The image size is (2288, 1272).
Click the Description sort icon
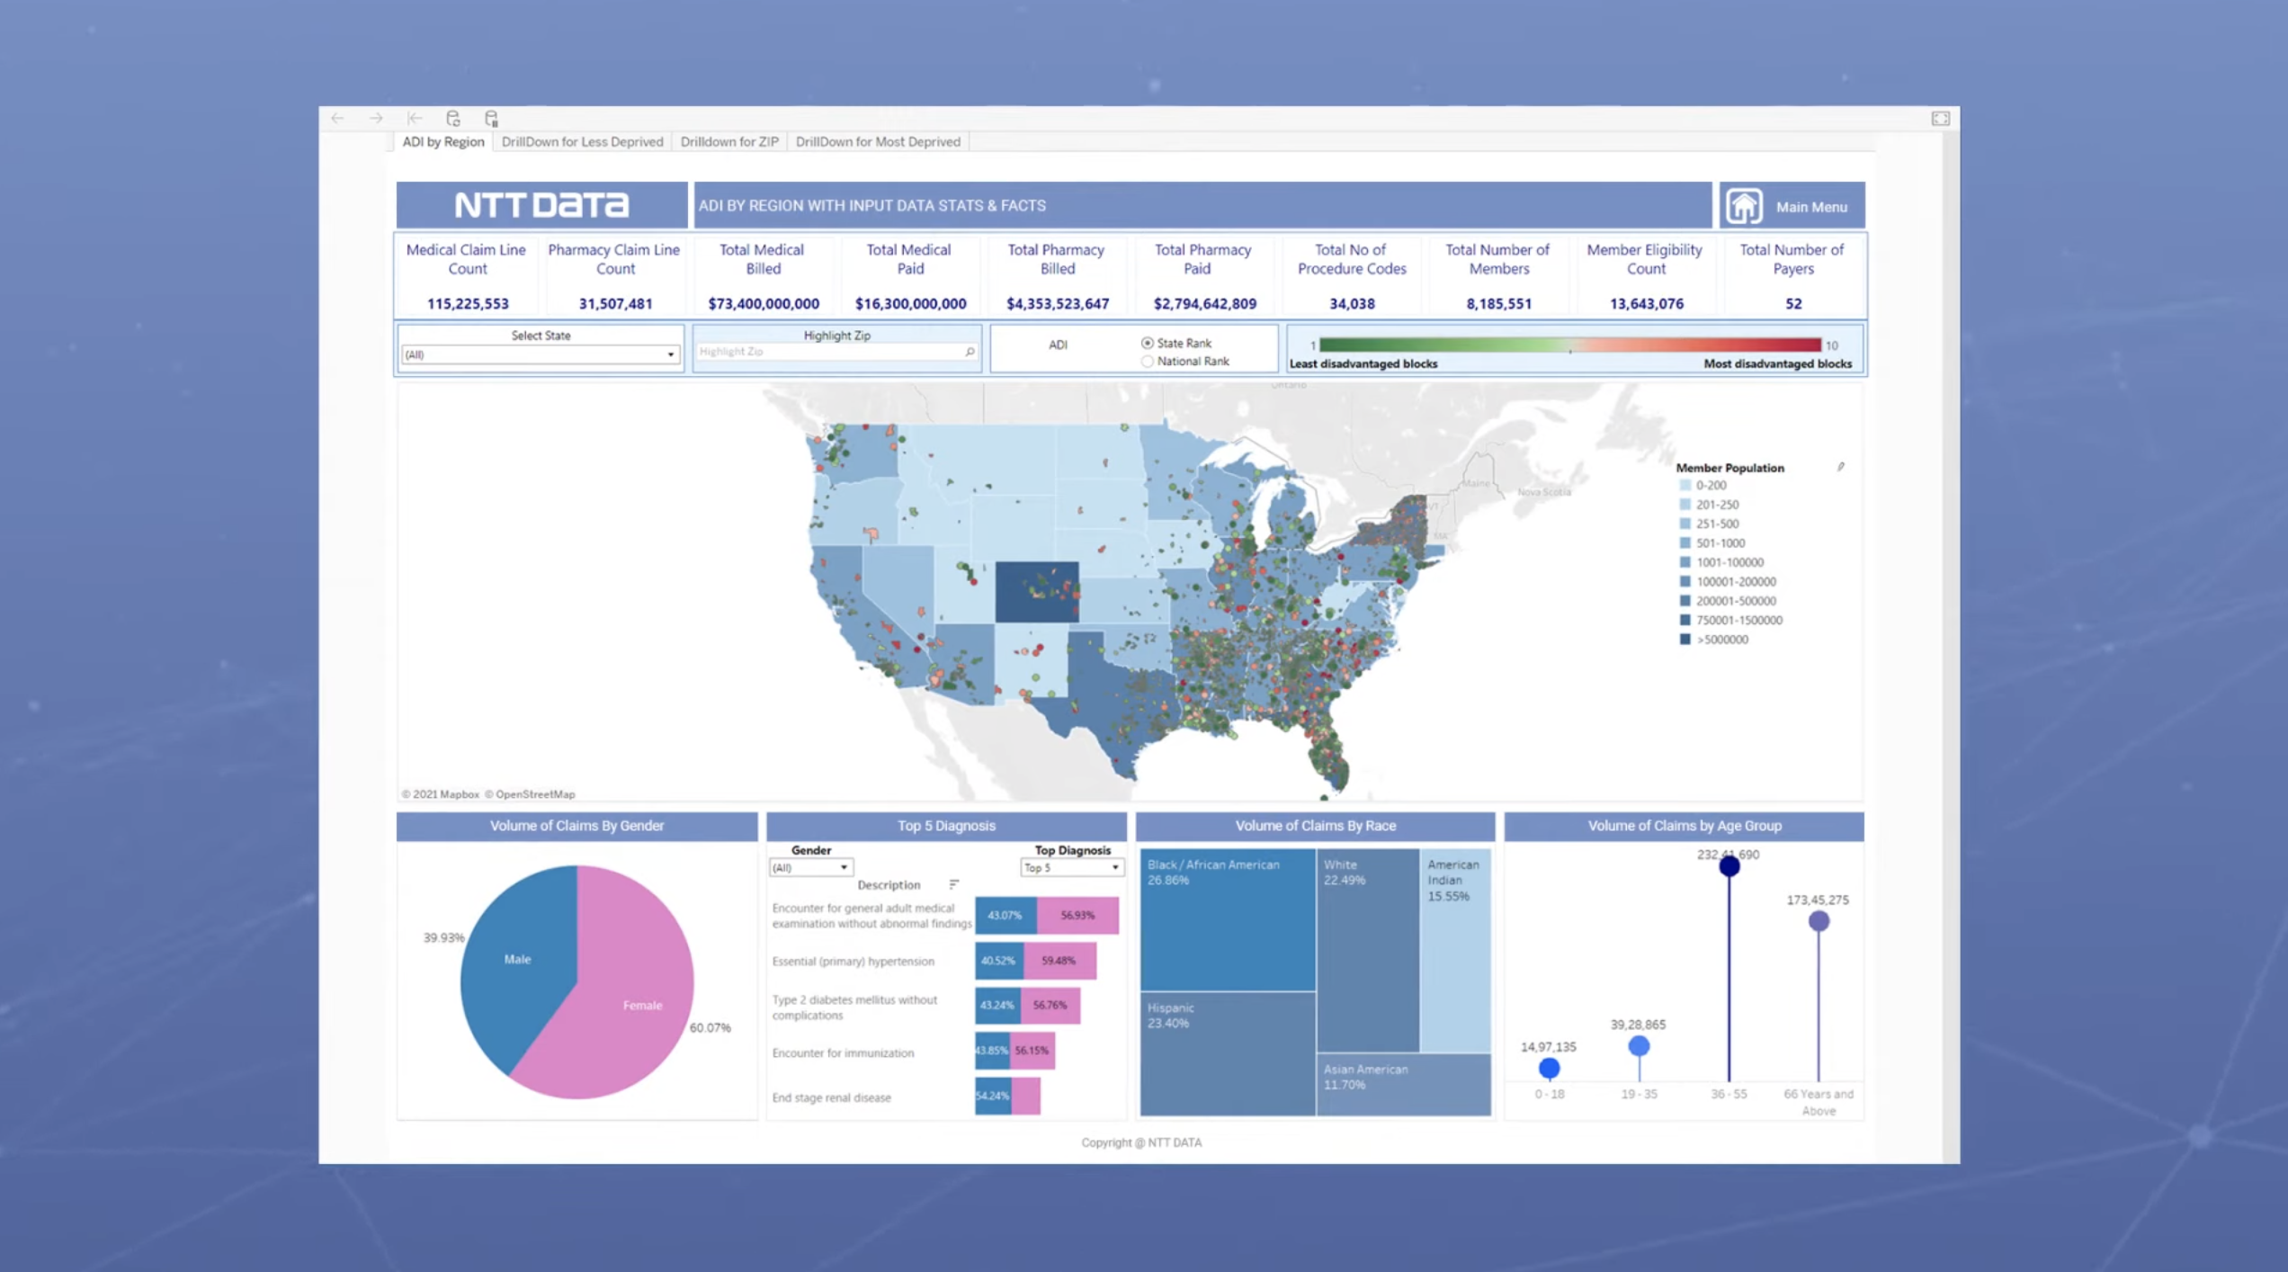[954, 884]
